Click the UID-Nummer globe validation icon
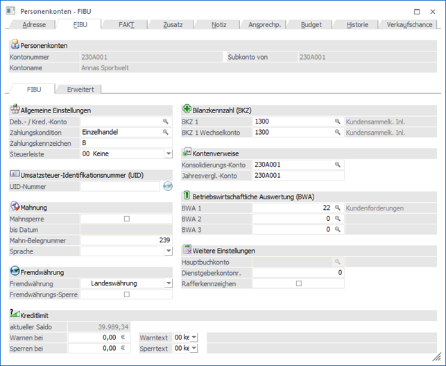 (166, 186)
